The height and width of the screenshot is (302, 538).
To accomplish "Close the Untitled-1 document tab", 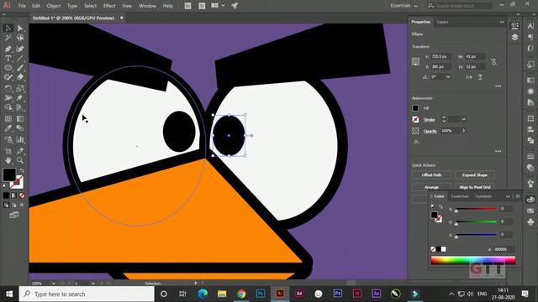I will click(121, 18).
